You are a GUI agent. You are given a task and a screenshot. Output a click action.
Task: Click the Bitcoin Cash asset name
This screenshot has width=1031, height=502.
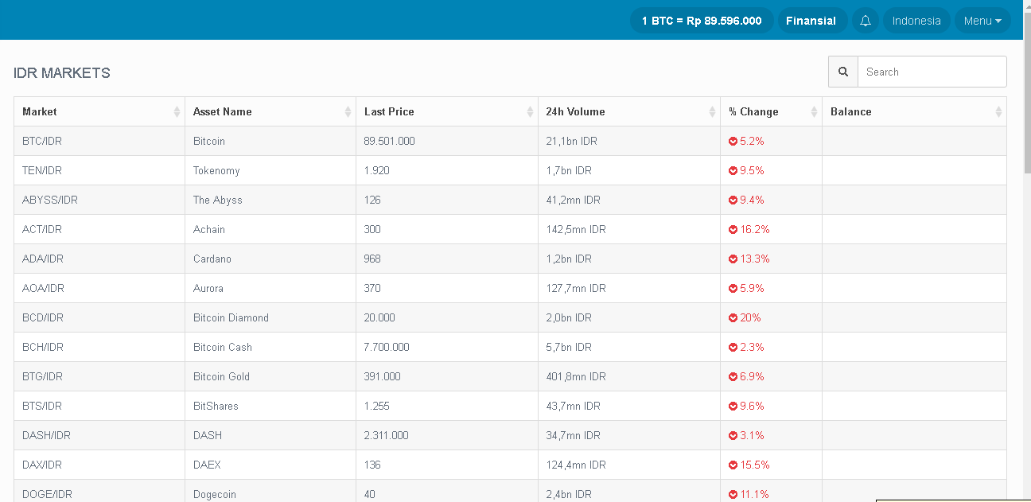pyautogui.click(x=223, y=347)
